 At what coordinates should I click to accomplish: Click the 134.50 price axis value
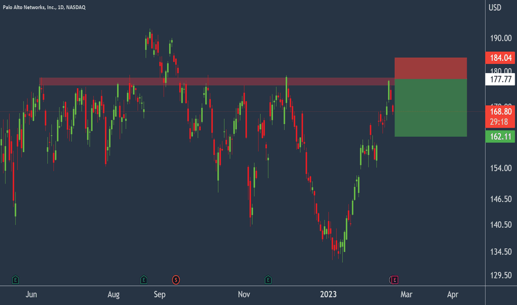coord(501,252)
